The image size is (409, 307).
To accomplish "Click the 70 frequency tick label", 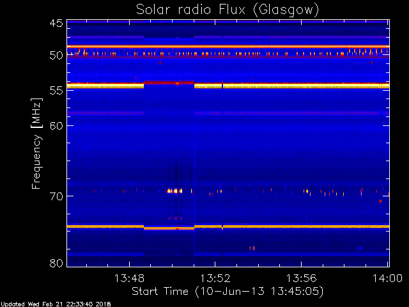I will [x=56, y=196].
